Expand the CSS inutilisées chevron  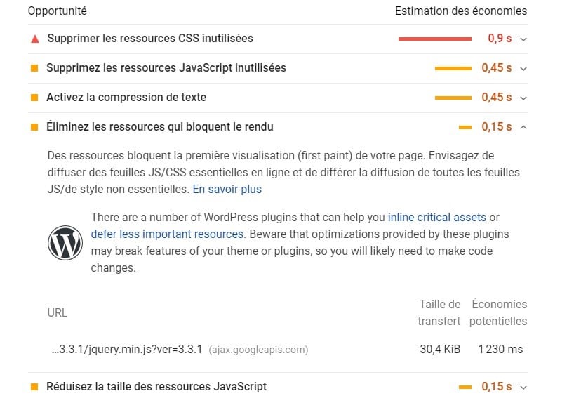523,39
